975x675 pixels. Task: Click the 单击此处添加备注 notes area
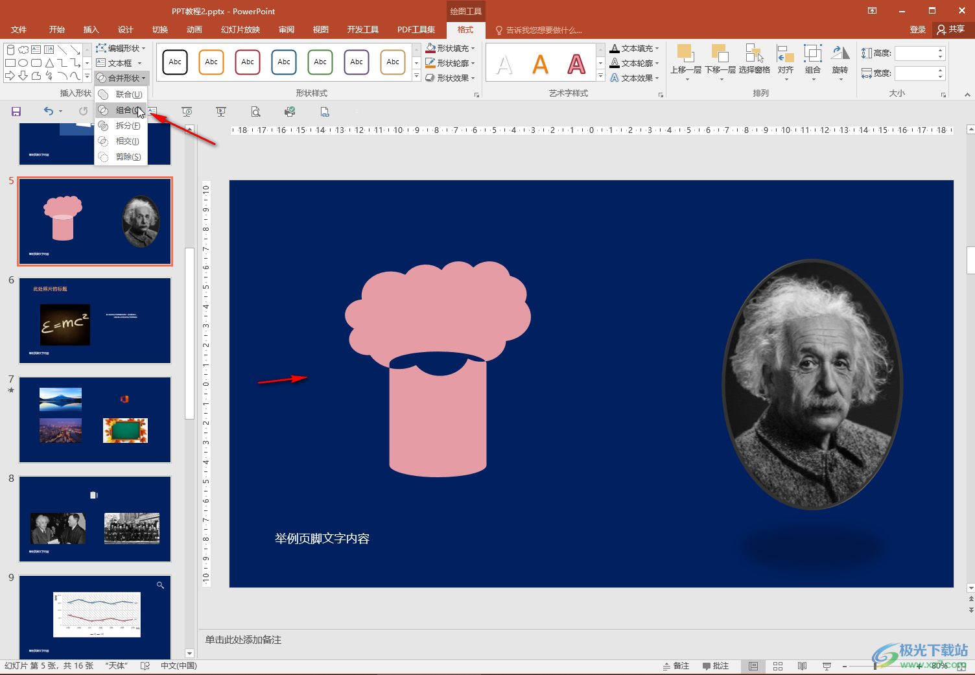pyautogui.click(x=244, y=640)
